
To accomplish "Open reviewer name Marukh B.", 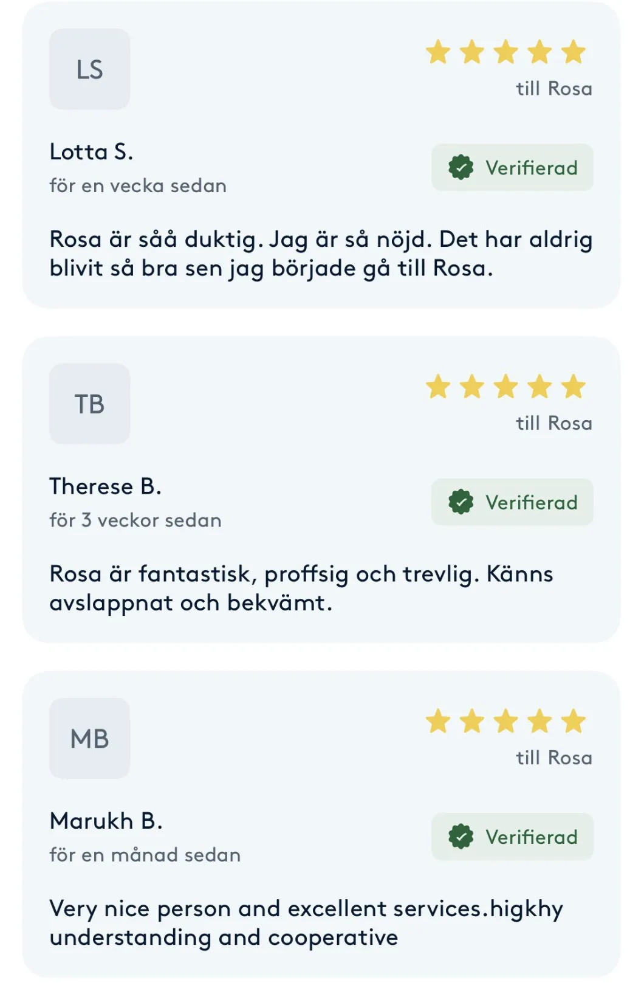I will 106,821.
